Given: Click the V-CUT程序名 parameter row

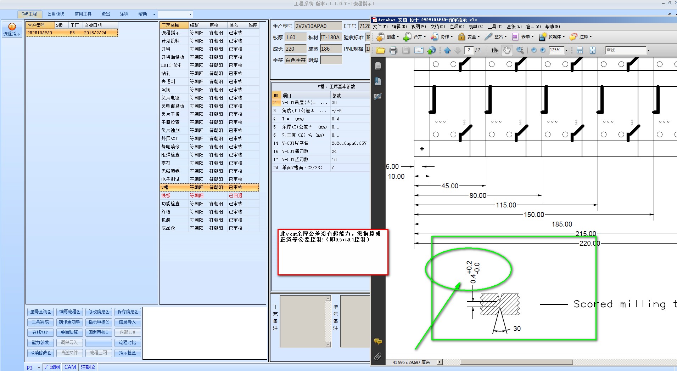Looking at the screenshot, I should (321, 143).
